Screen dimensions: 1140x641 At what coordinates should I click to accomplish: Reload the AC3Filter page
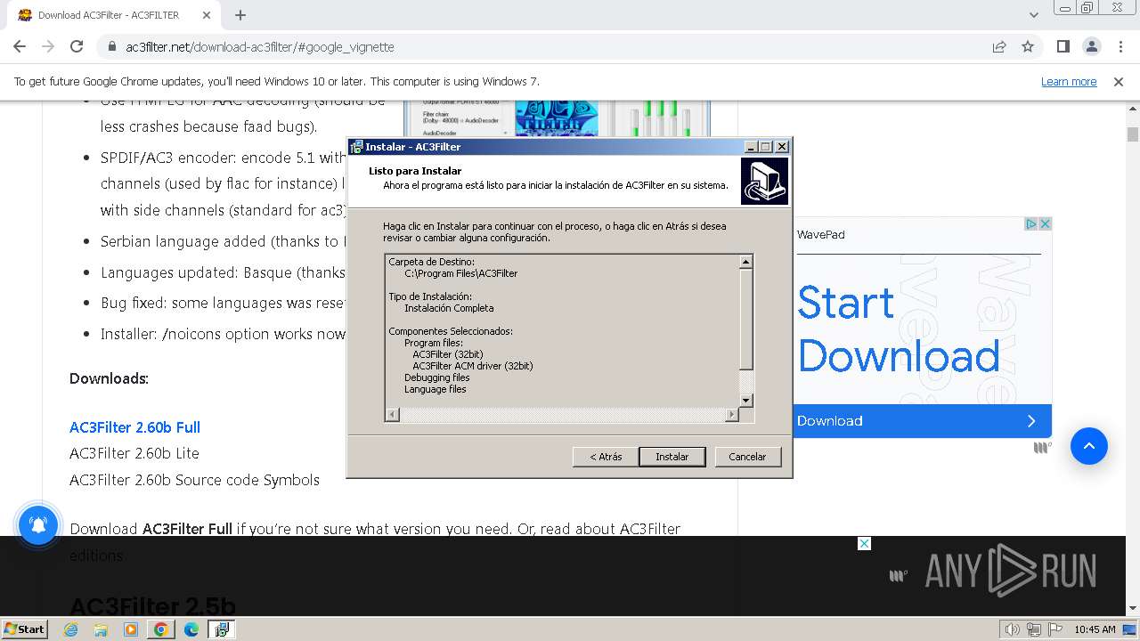point(77,46)
